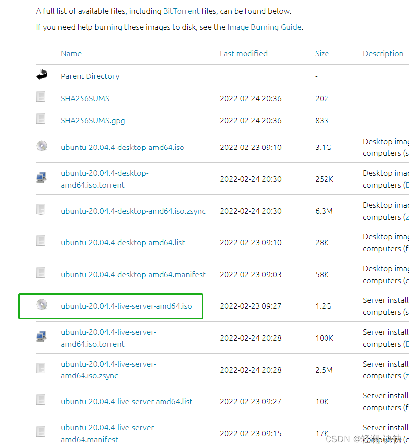This screenshot has height=448, width=409.
Task: Select the 252K size value
Action: pyautogui.click(x=324, y=179)
